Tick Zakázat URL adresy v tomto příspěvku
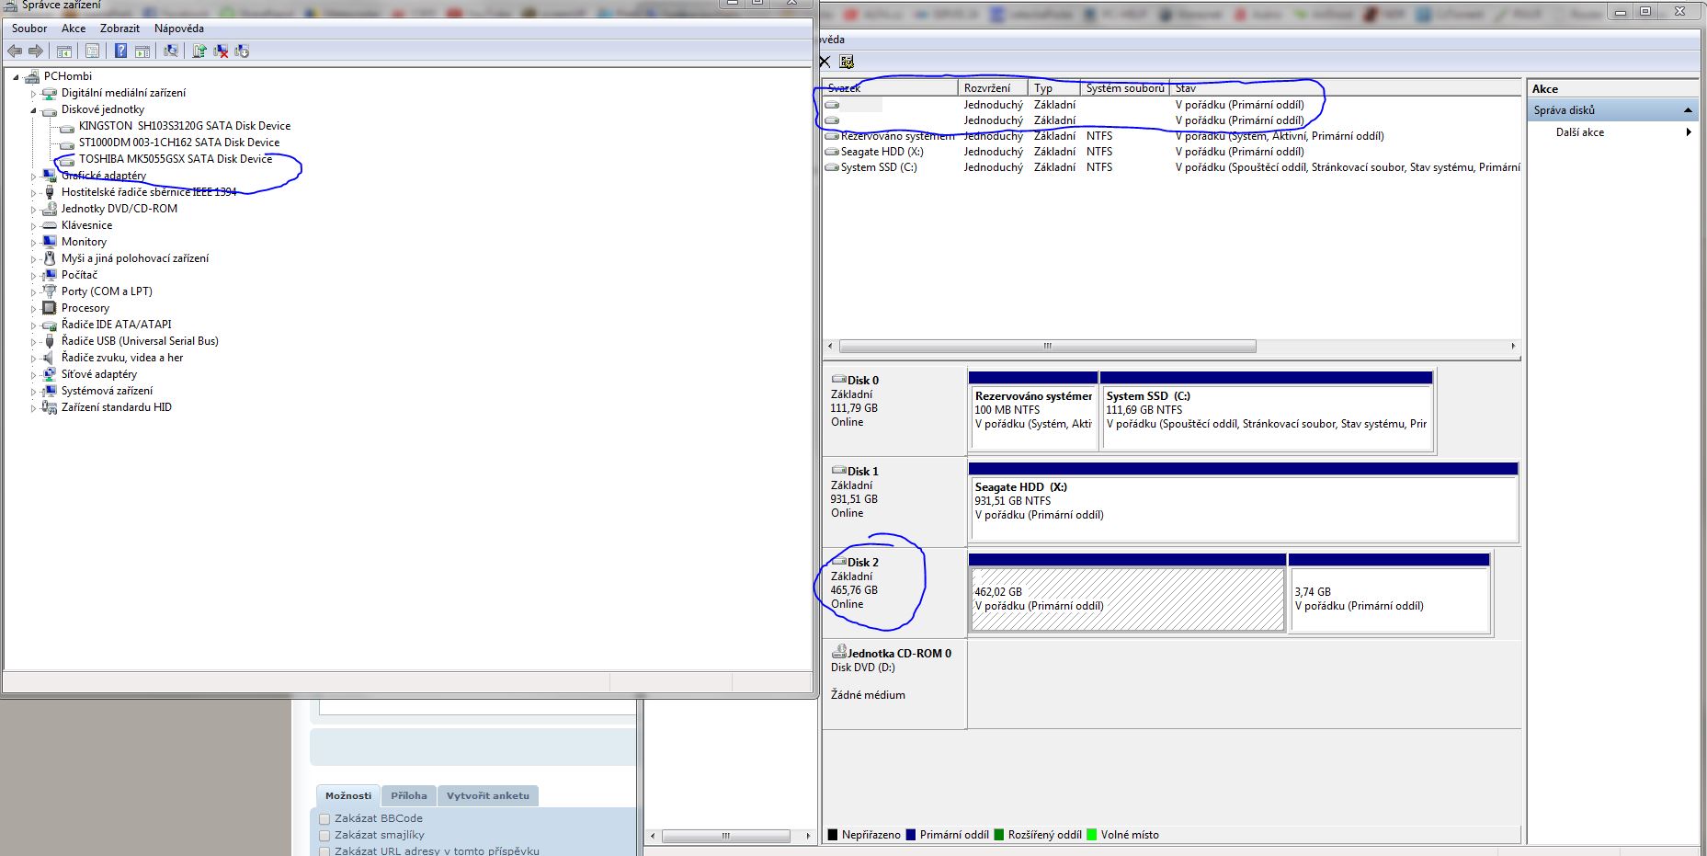Viewport: 1707px width, 856px height. [324, 851]
